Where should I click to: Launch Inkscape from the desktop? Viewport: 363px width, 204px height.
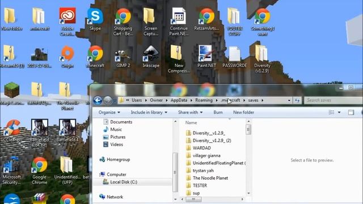[151, 57]
